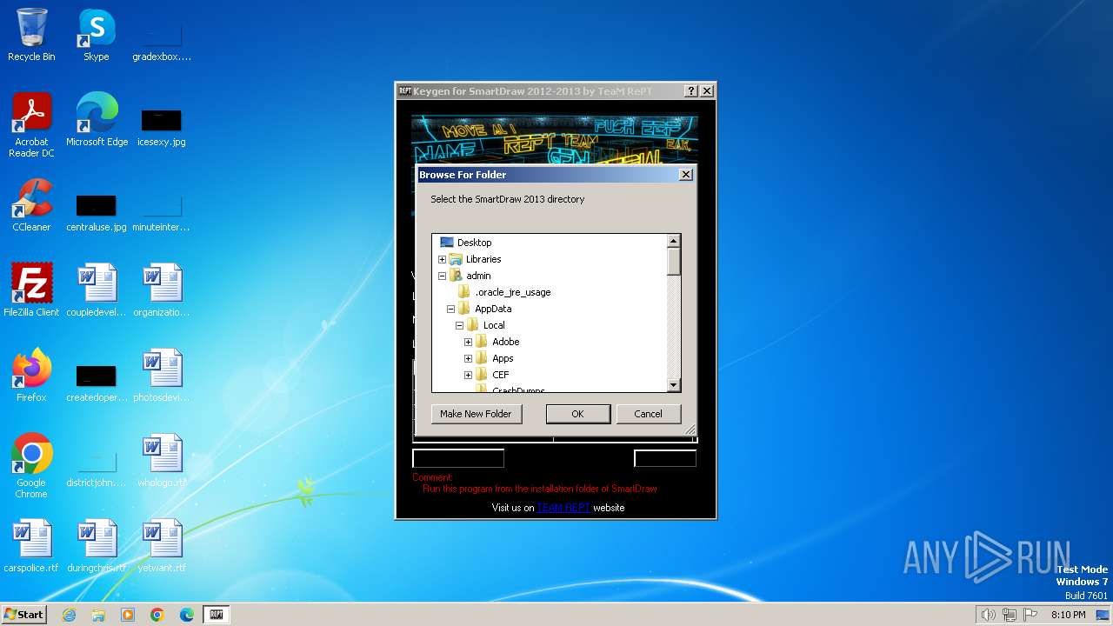Confirm folder selection with OK
Viewport: 1113px width, 626px height.
pyautogui.click(x=577, y=414)
